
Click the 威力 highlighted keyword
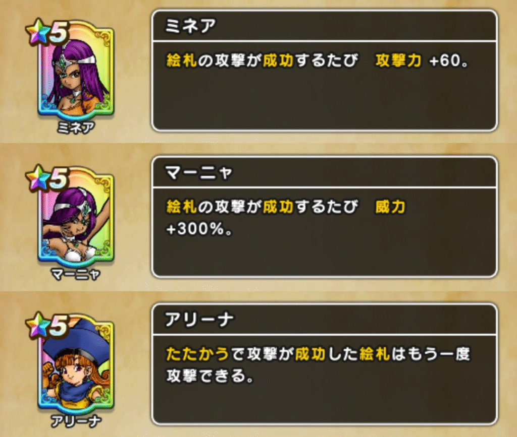click(390, 207)
